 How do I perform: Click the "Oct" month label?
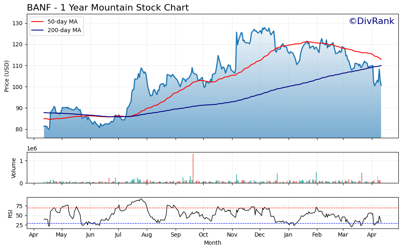click(203, 235)
